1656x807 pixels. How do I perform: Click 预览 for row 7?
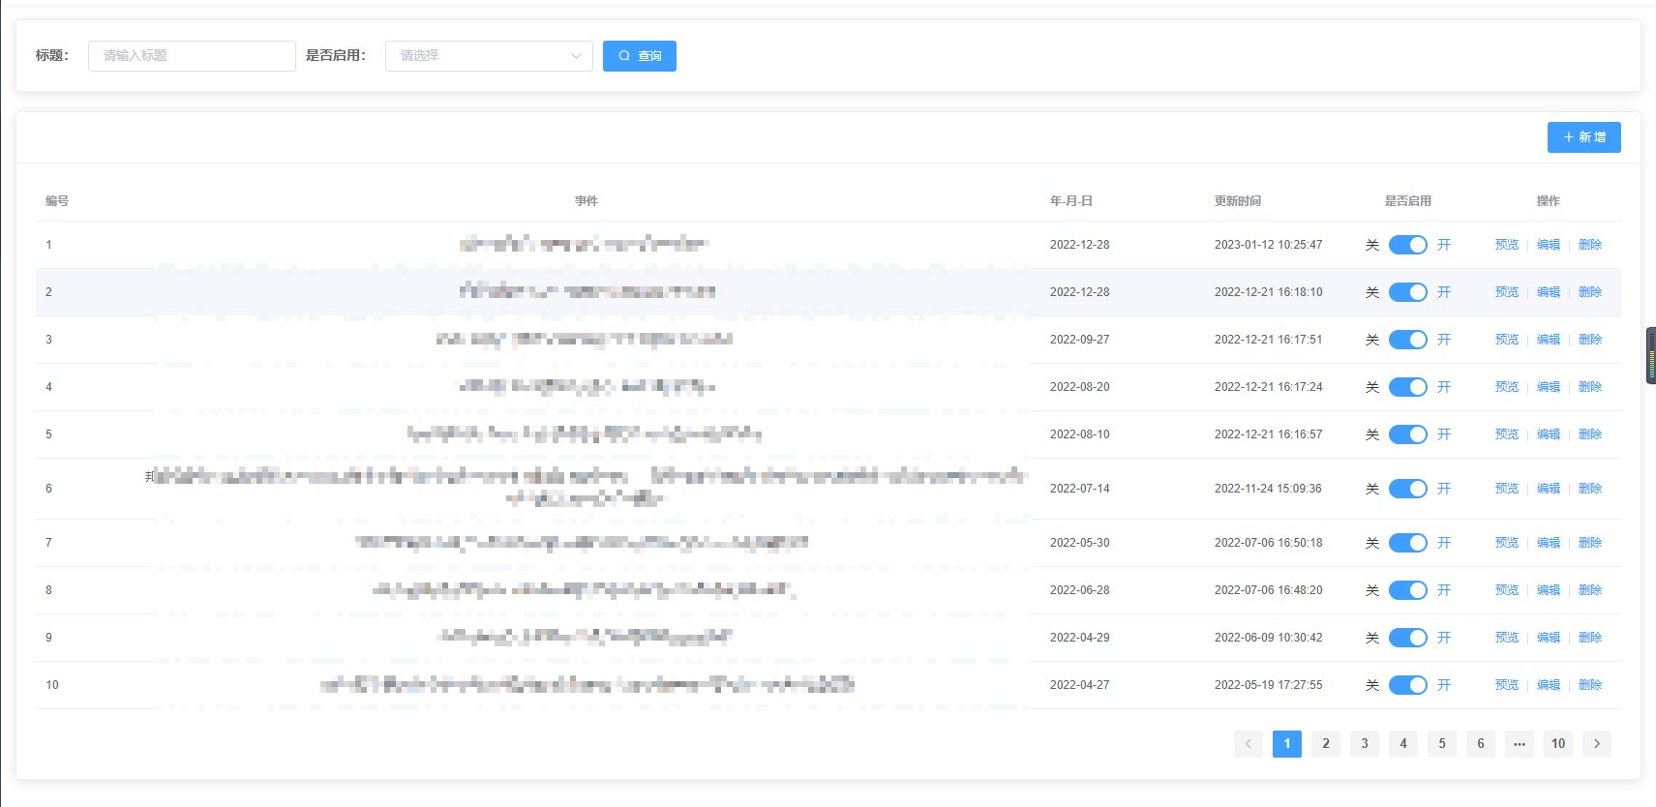point(1507,543)
